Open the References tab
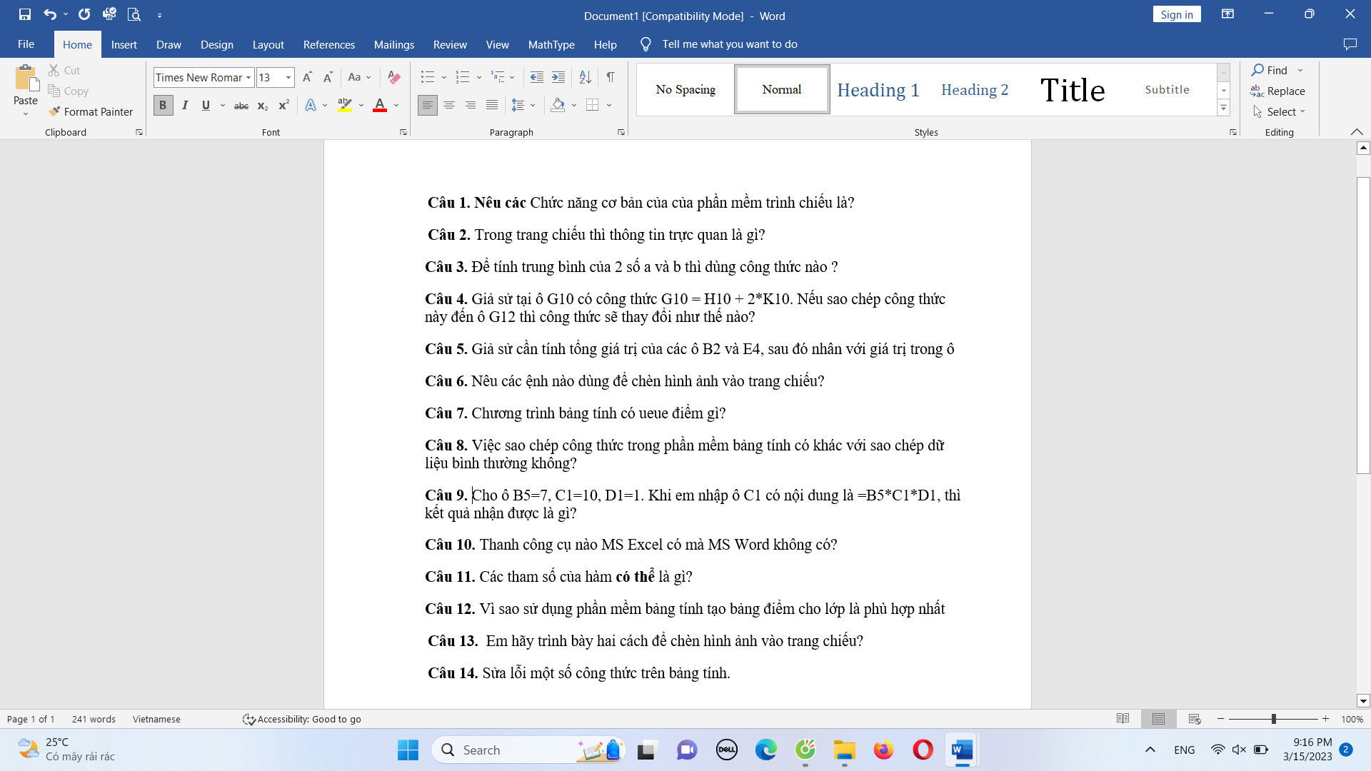Screen dimensions: 1371x771 [328, 44]
